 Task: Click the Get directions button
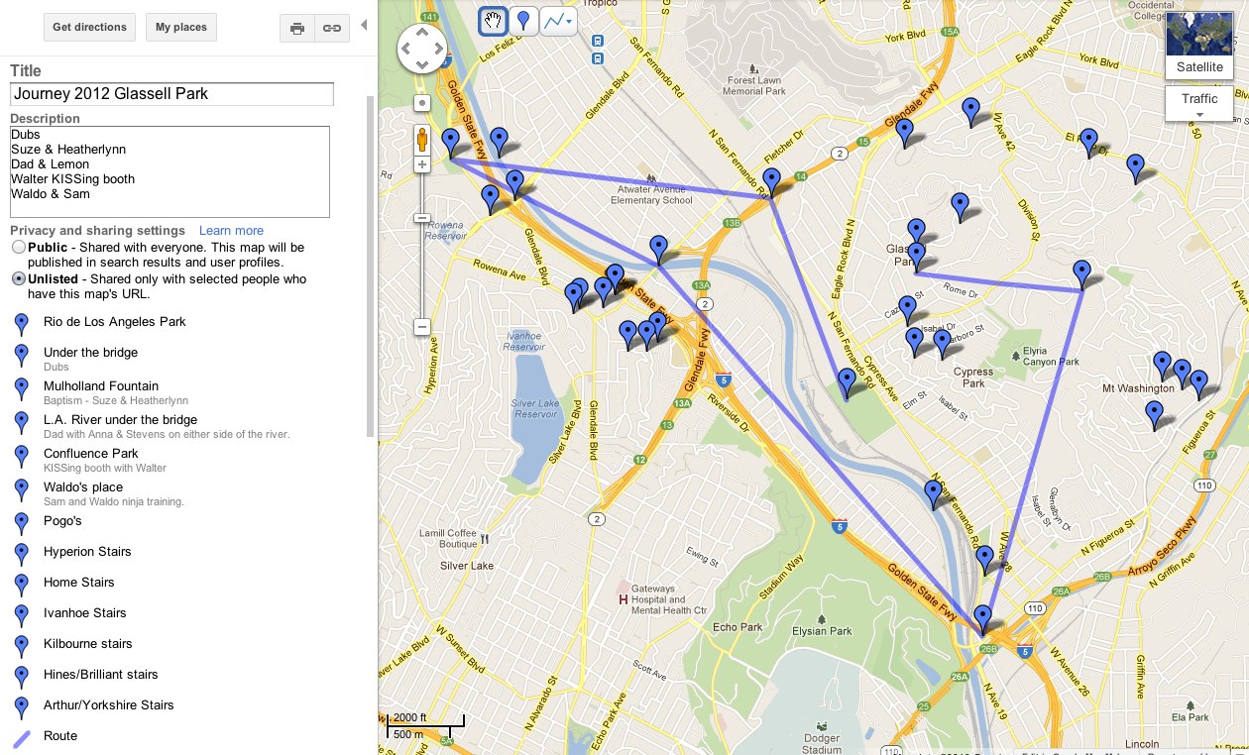[x=89, y=27]
